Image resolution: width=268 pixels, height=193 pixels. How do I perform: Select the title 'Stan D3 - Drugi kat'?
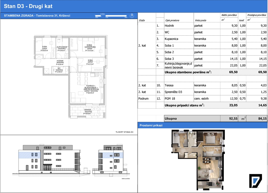[28, 6]
